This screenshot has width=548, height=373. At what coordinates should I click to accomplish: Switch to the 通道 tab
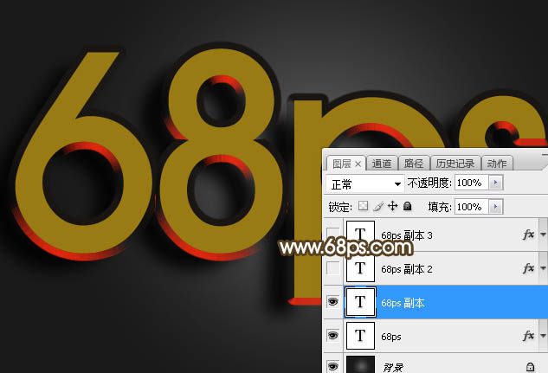point(382,164)
